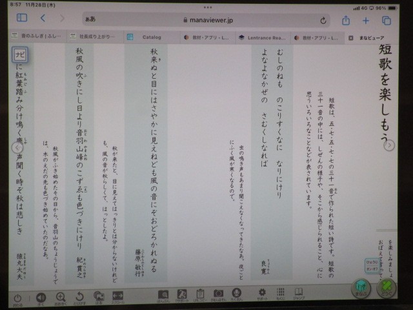Select the poem line よなよなかぜの さむくしなれば
The width and height of the screenshot is (413, 310).
(264, 108)
